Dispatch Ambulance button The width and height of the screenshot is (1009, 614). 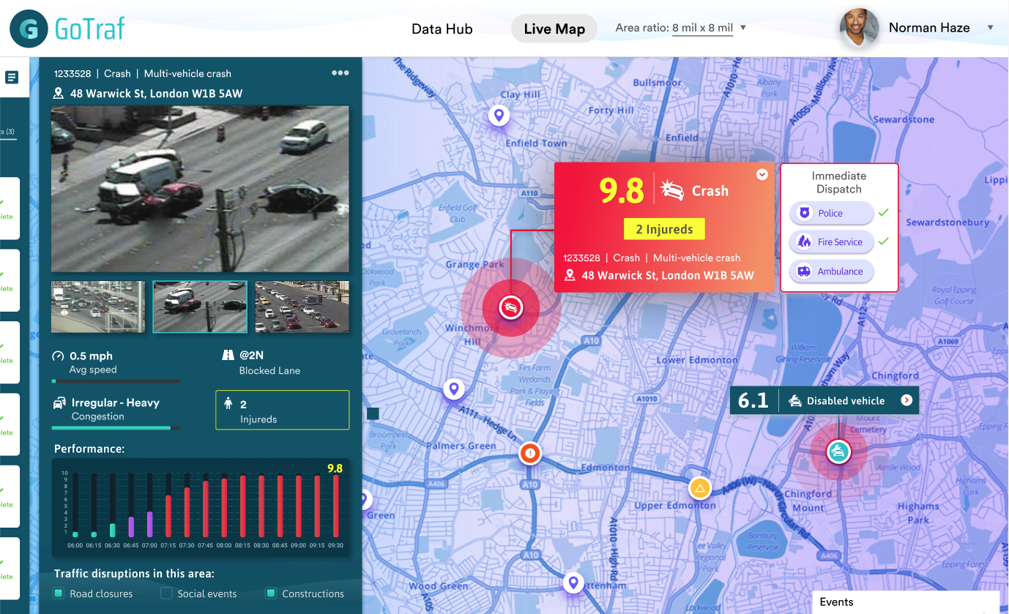(x=832, y=272)
